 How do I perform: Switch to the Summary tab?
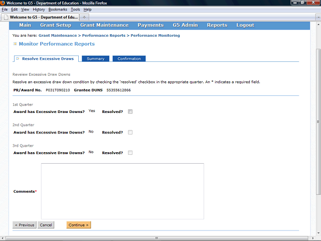coord(96,59)
